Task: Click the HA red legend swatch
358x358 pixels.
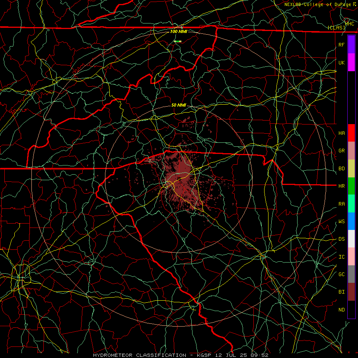Action: pos(351,133)
